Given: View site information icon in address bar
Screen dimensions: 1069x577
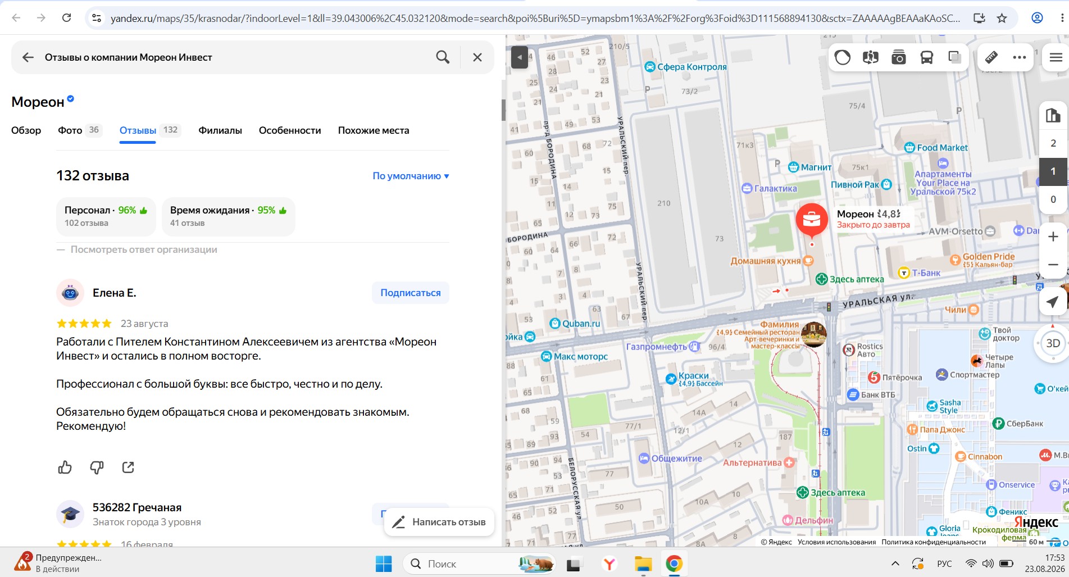Looking at the screenshot, I should [x=97, y=18].
